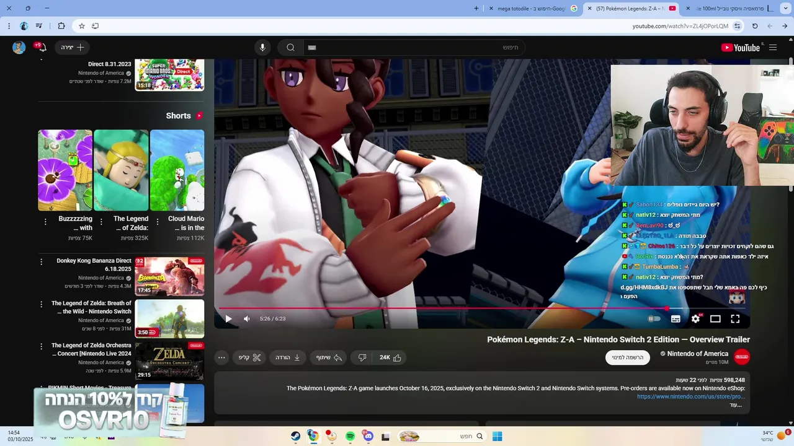Switch to the Pokémon Legends Z-A tab
The image size is (794, 446).
[631, 8]
